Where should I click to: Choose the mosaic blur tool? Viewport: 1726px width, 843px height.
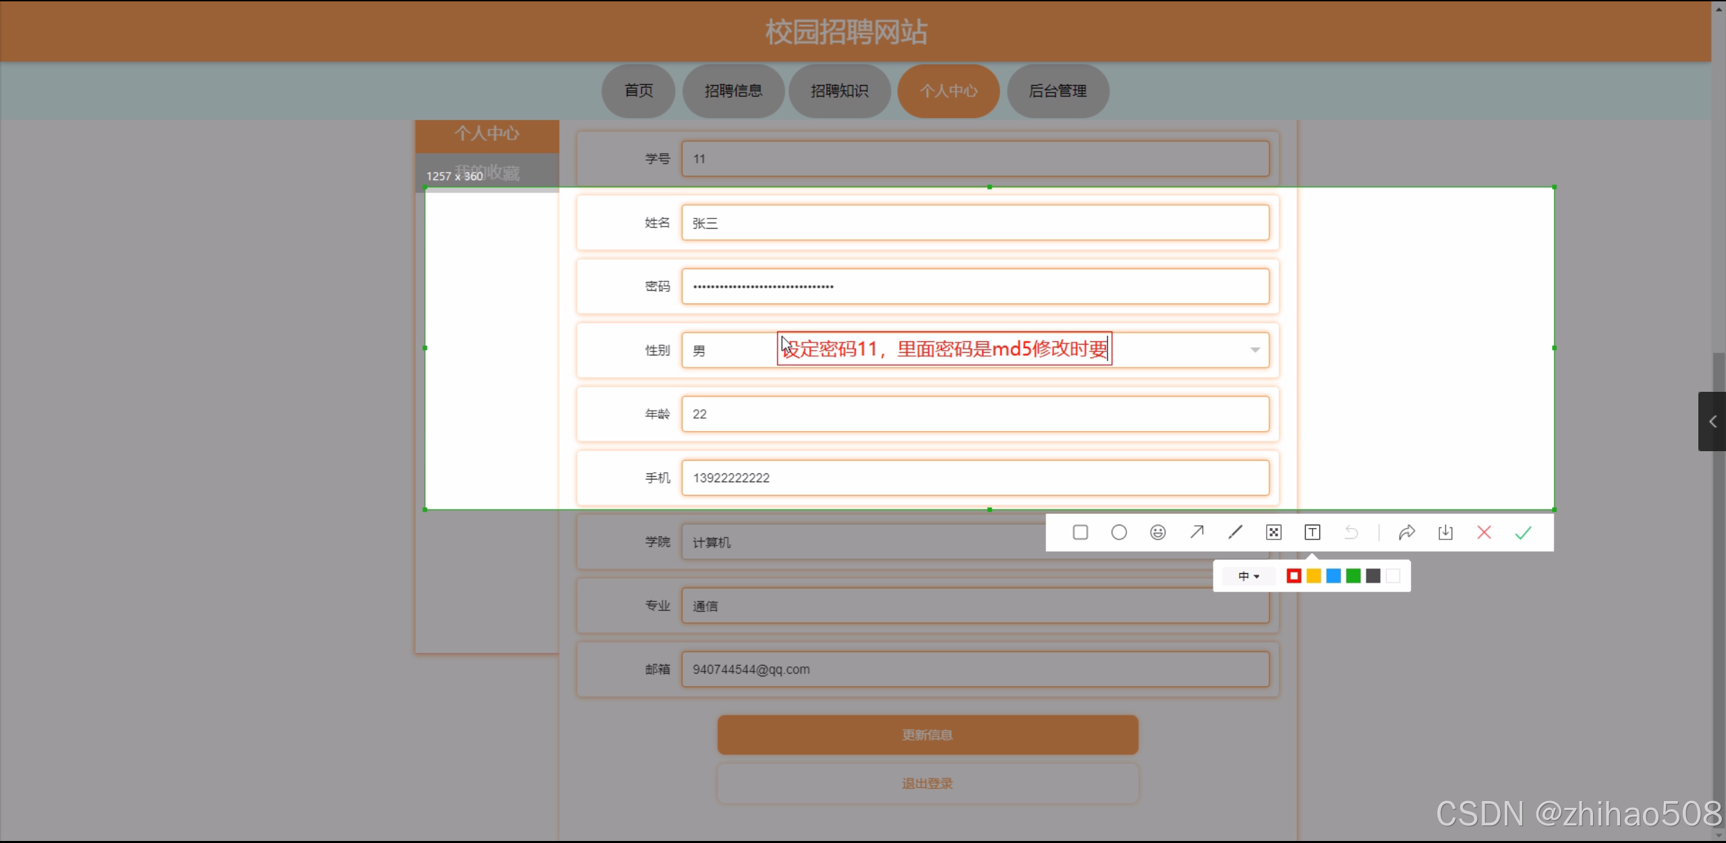(1273, 533)
